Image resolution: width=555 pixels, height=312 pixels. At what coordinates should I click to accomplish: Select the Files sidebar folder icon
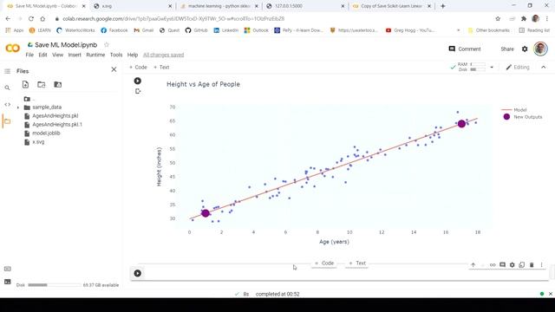pyautogui.click(x=8, y=121)
